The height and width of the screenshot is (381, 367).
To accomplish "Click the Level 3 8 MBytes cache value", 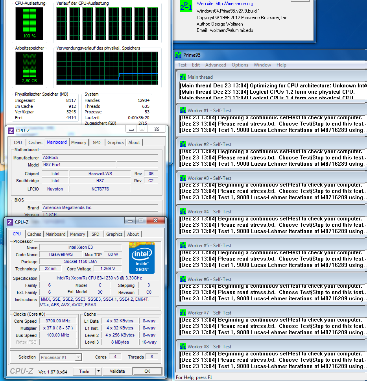I will (120, 342).
